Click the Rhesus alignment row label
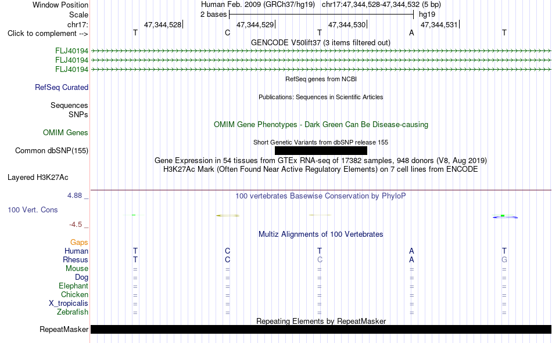The height and width of the screenshot is (343, 552). [76, 259]
